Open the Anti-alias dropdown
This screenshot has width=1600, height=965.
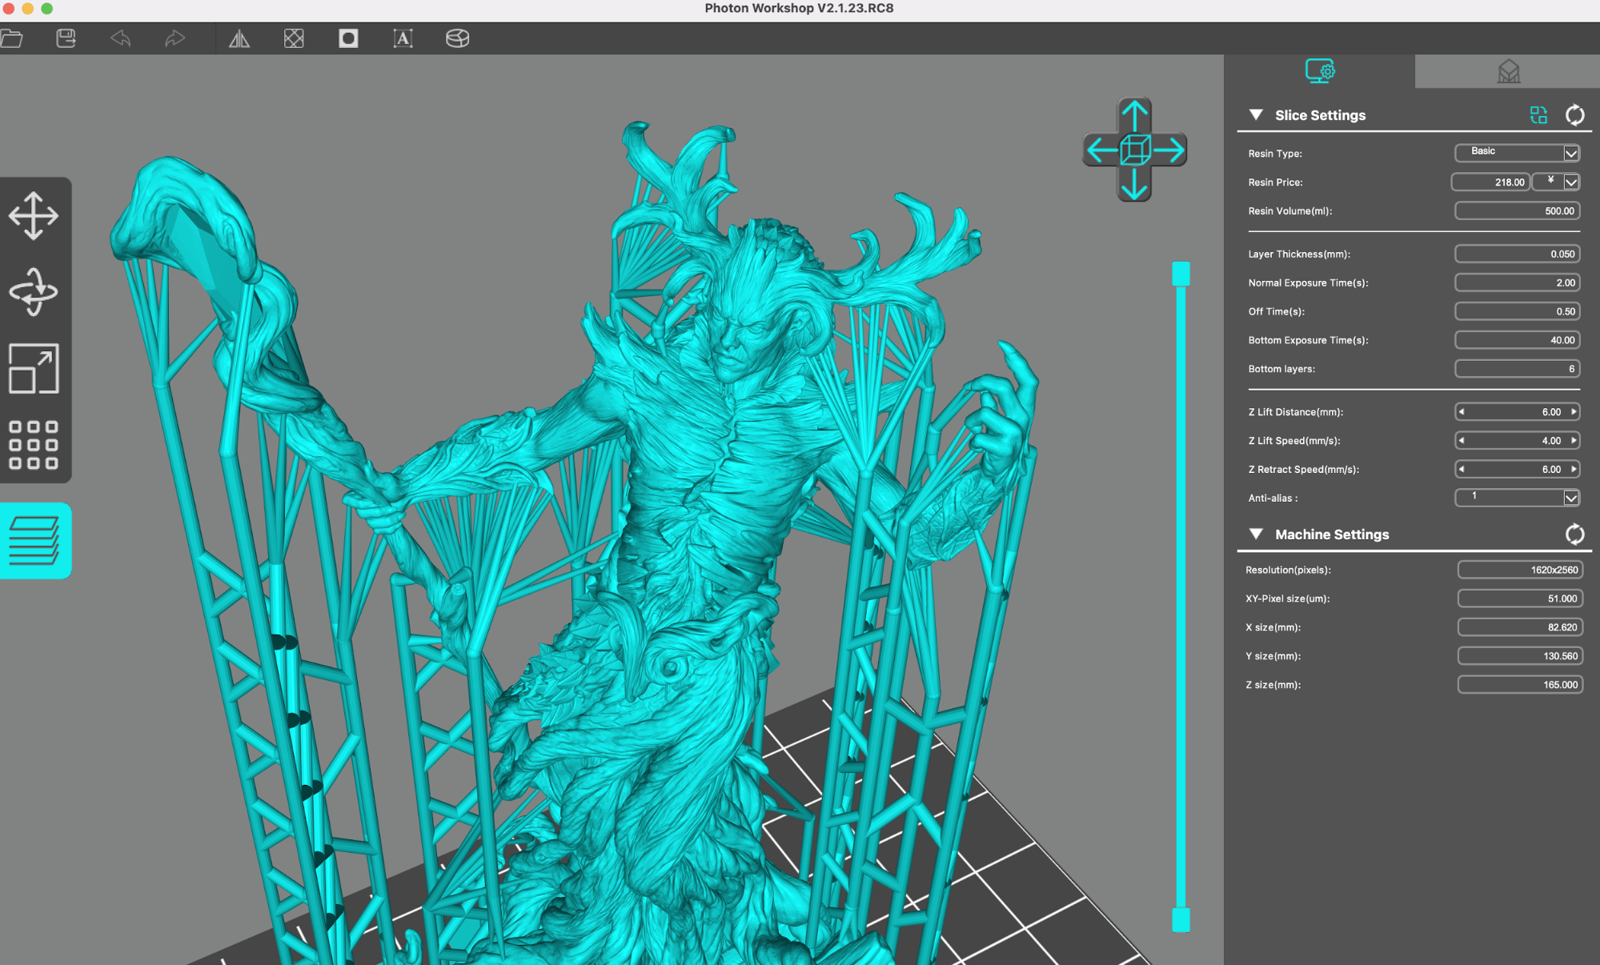[x=1570, y=498]
